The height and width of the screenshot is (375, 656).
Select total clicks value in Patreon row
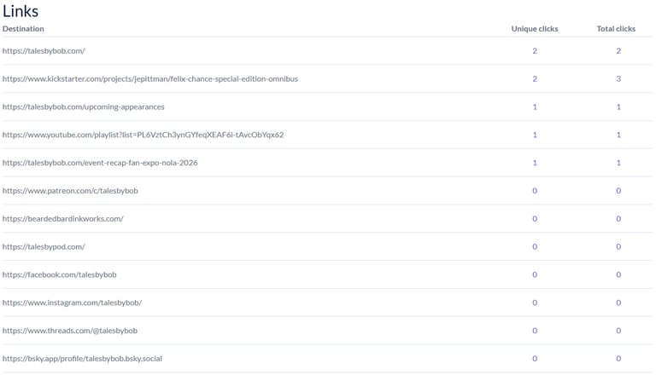(x=618, y=191)
